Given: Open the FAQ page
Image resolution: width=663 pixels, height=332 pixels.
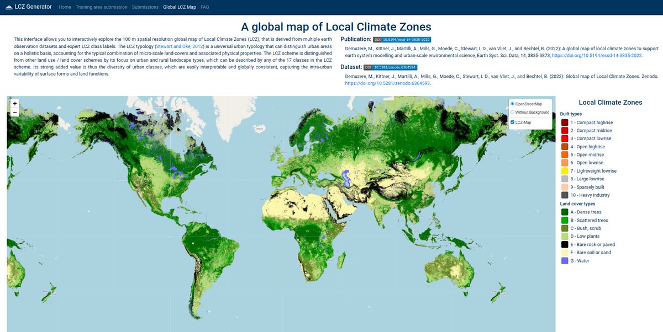Looking at the screenshot, I should [205, 7].
